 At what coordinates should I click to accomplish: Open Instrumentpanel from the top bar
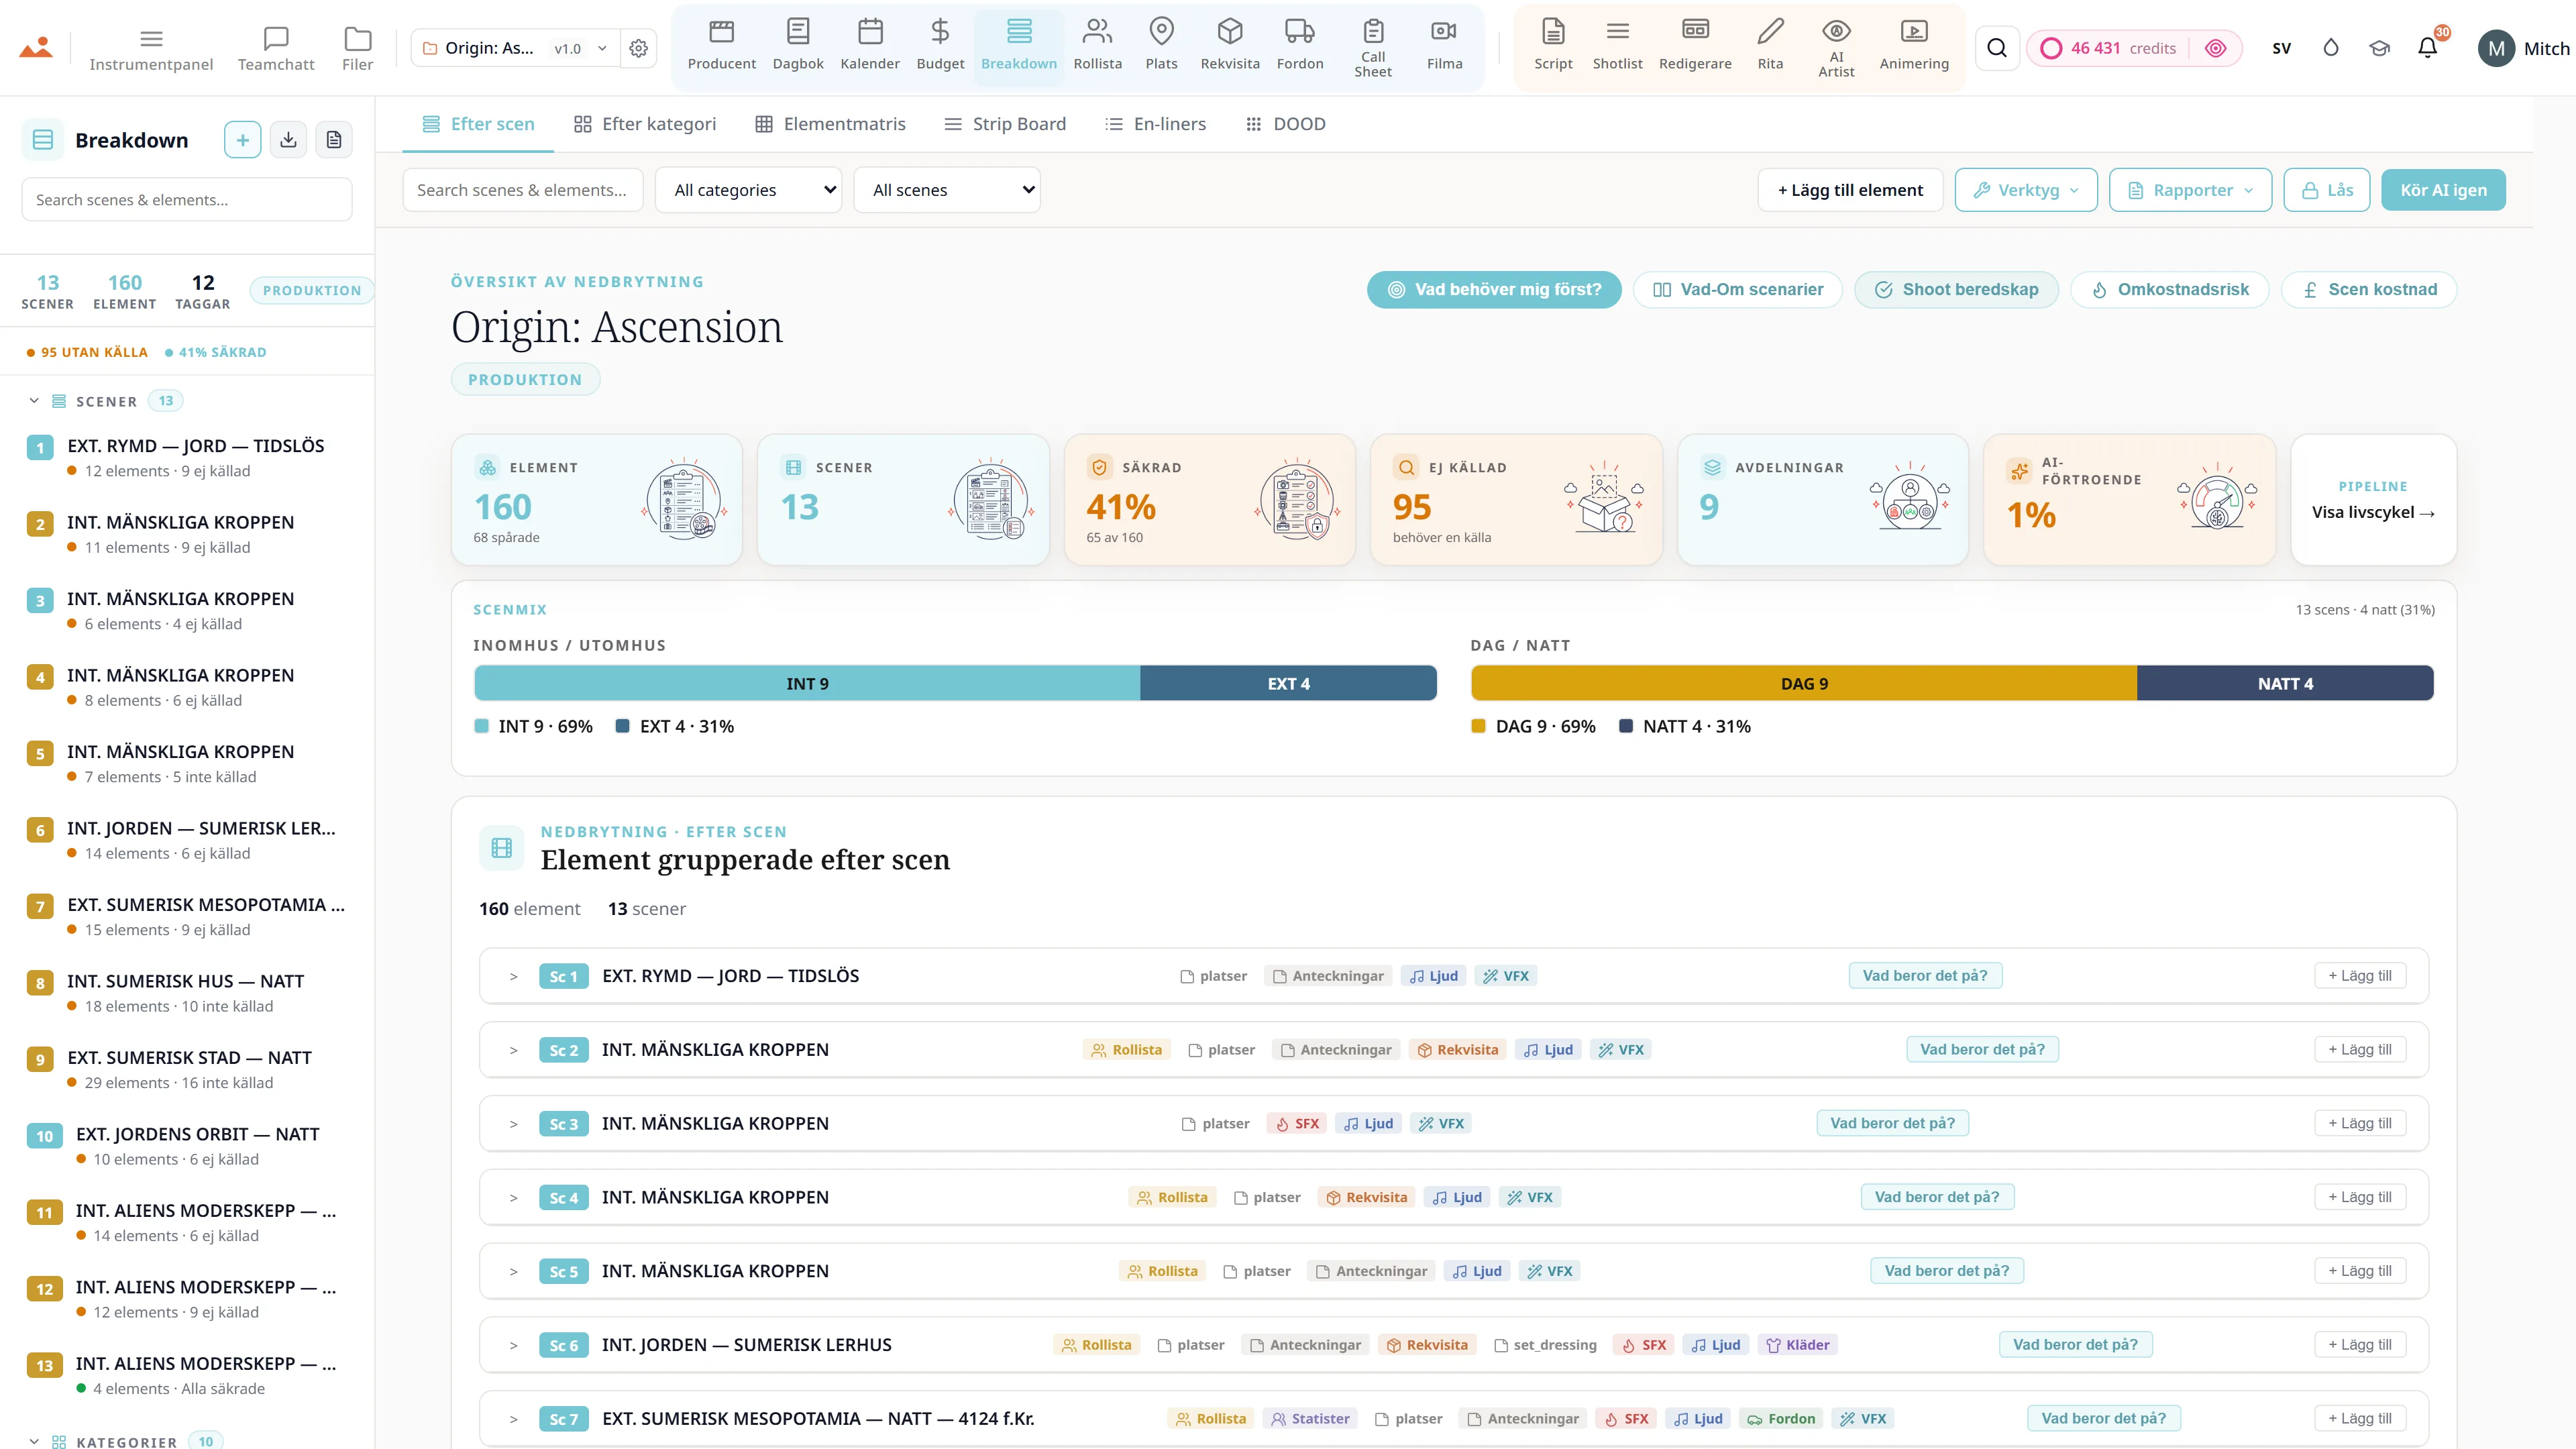click(151, 50)
